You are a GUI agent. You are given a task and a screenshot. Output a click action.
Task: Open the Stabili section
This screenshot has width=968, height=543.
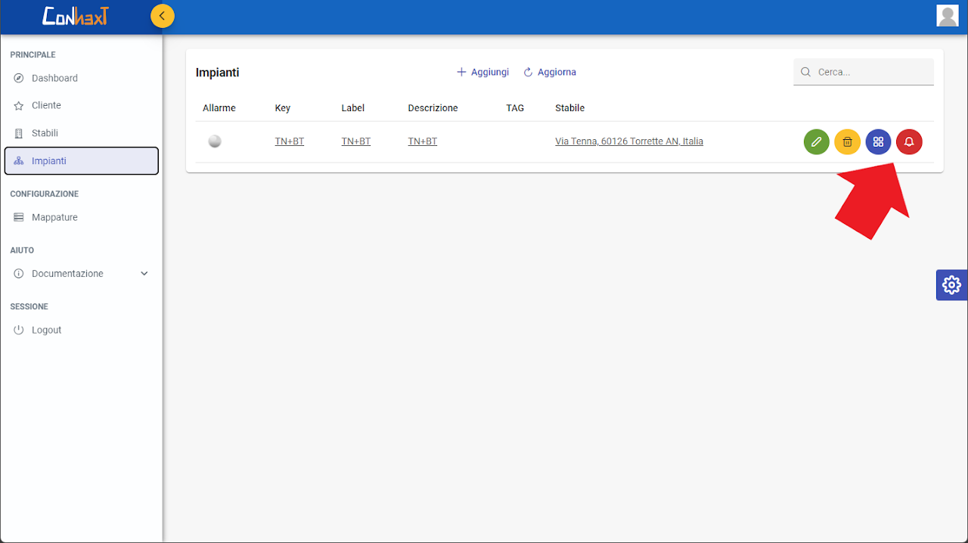pos(45,133)
